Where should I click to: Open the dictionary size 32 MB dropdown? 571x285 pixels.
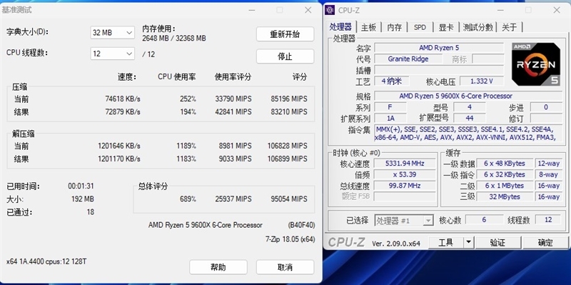[113, 32]
